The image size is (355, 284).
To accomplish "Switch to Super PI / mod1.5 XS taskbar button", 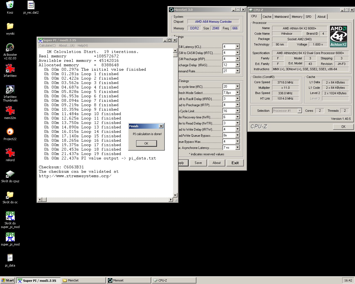I will pyautogui.click(x=38, y=280).
